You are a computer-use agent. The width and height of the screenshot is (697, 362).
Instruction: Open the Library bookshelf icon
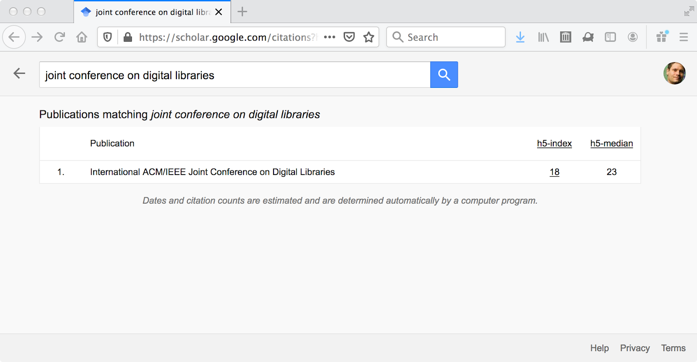pos(543,37)
